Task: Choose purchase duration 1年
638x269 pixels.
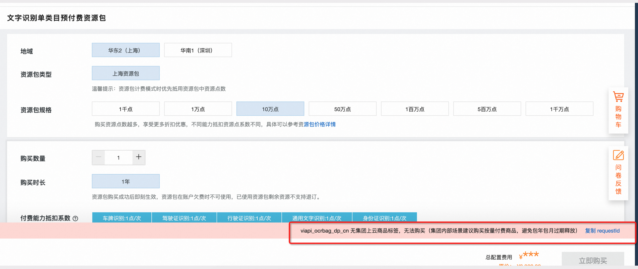Action: (126, 181)
